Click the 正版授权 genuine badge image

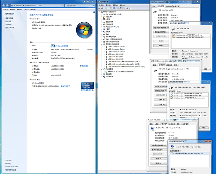coord(87,85)
